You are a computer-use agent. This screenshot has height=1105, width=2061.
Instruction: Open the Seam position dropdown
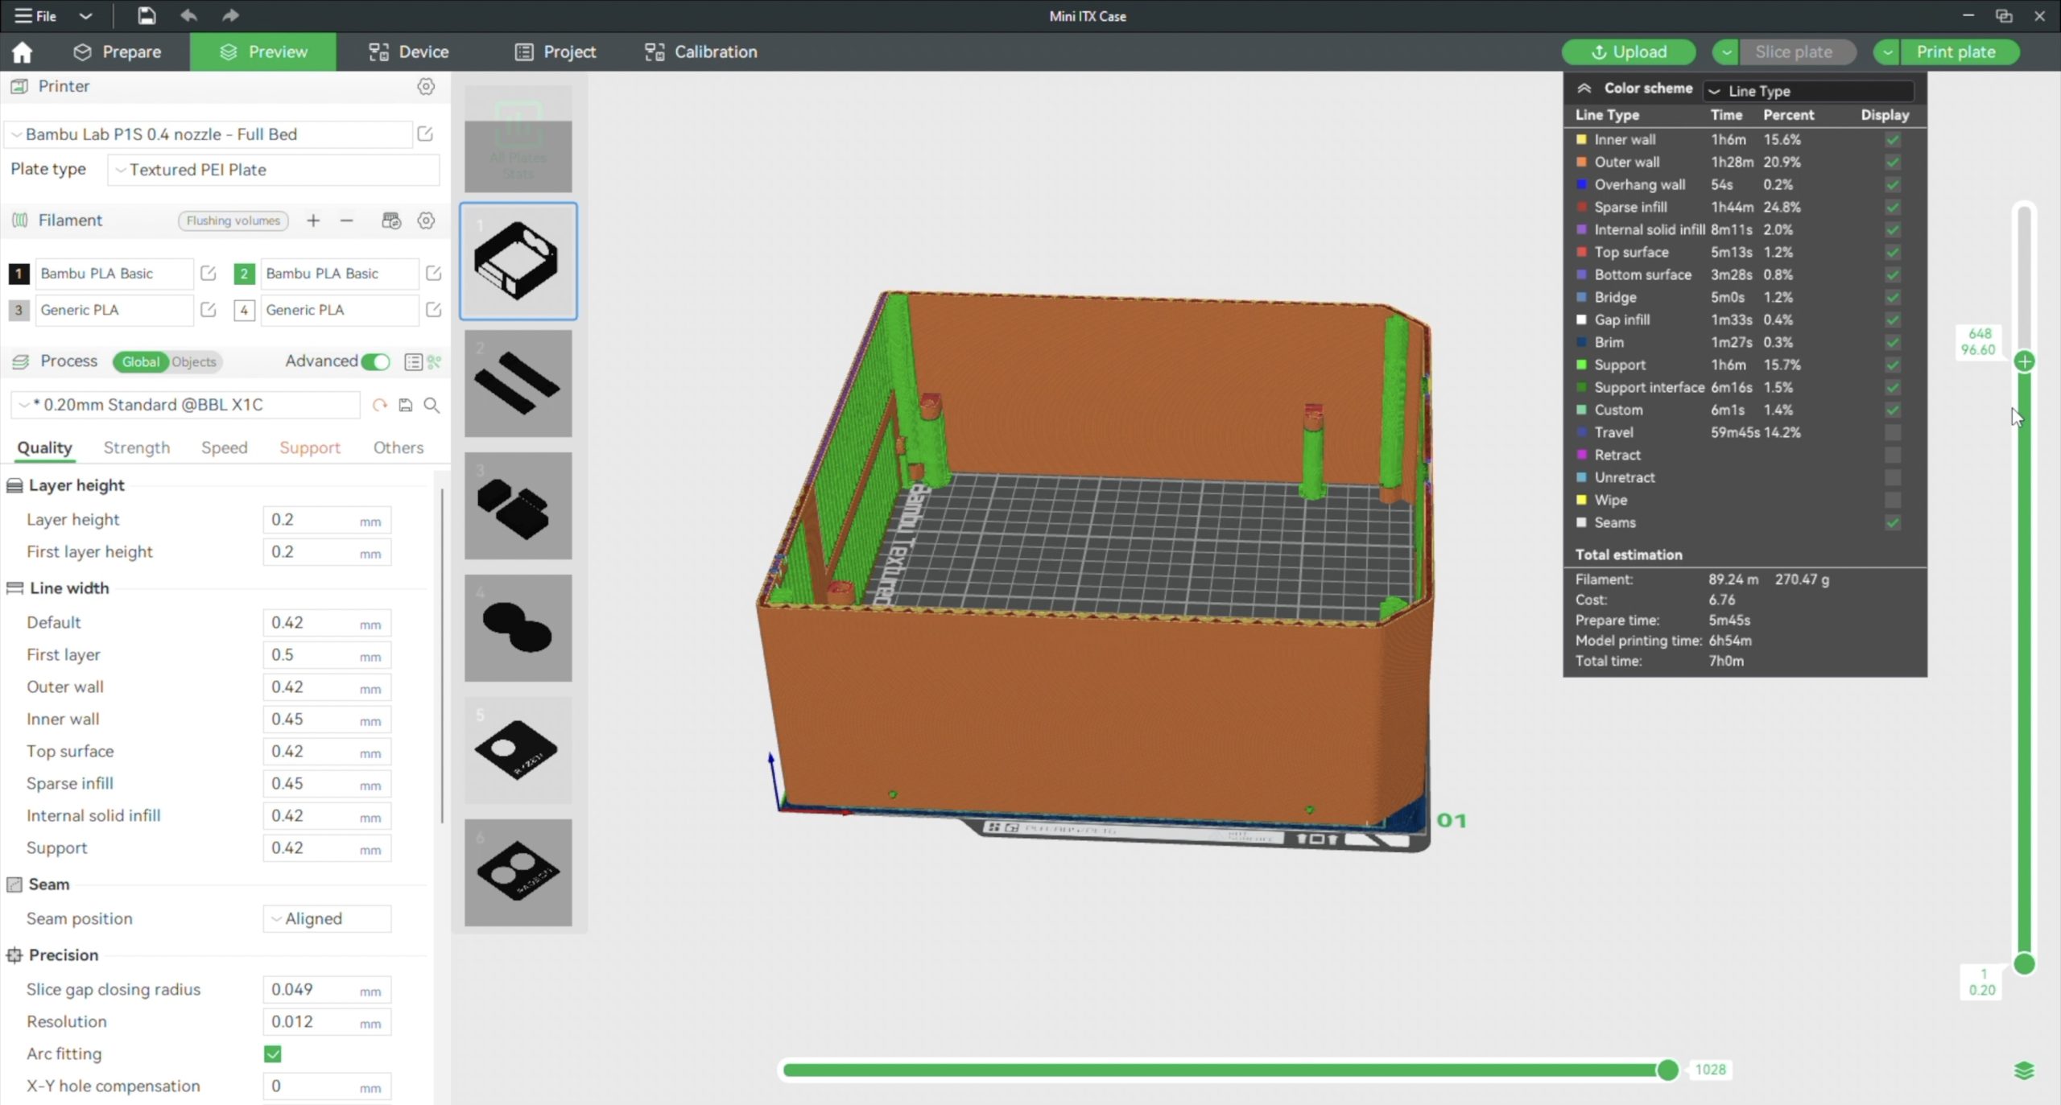(x=327, y=918)
